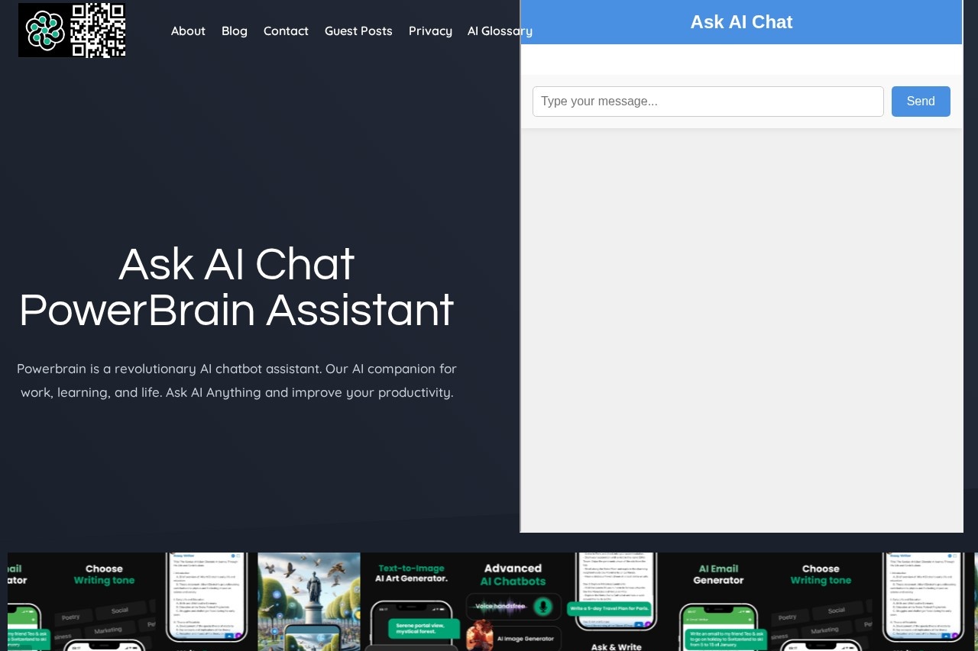Click the PowerBrain logo in the header
The image size is (978, 651).
pos(73,31)
